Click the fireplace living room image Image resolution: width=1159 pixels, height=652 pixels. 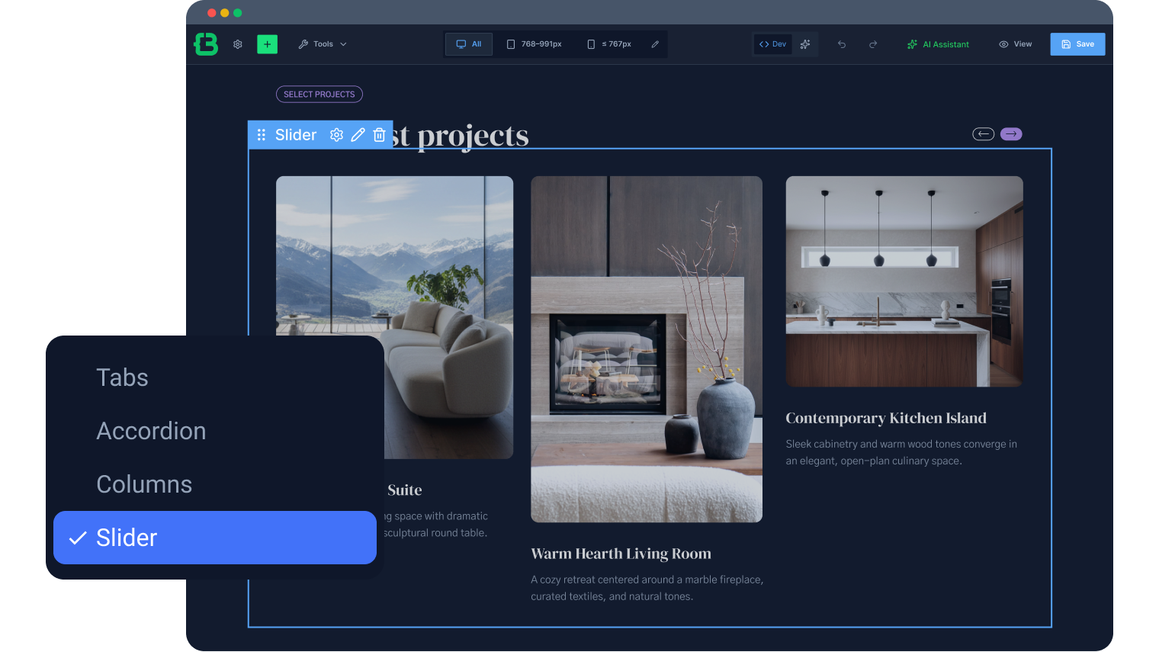[647, 349]
